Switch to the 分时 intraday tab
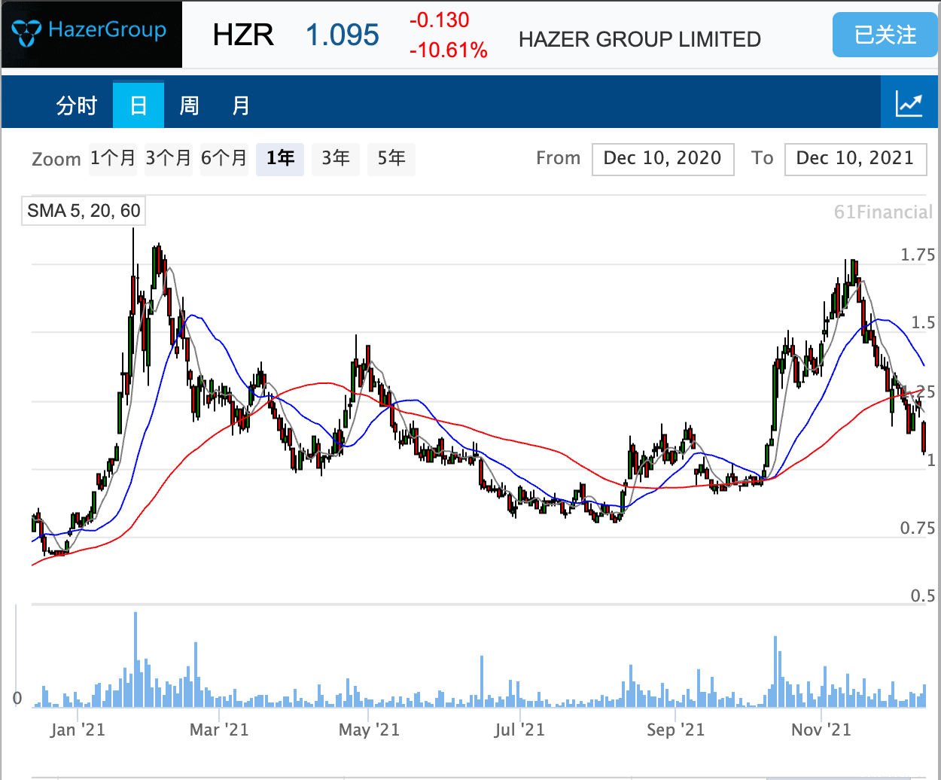 [x=77, y=105]
